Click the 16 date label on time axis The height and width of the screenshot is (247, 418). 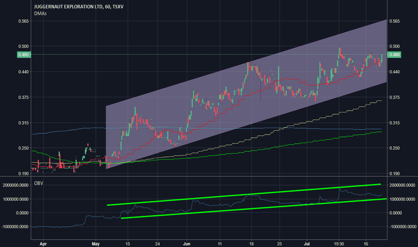[366, 244]
